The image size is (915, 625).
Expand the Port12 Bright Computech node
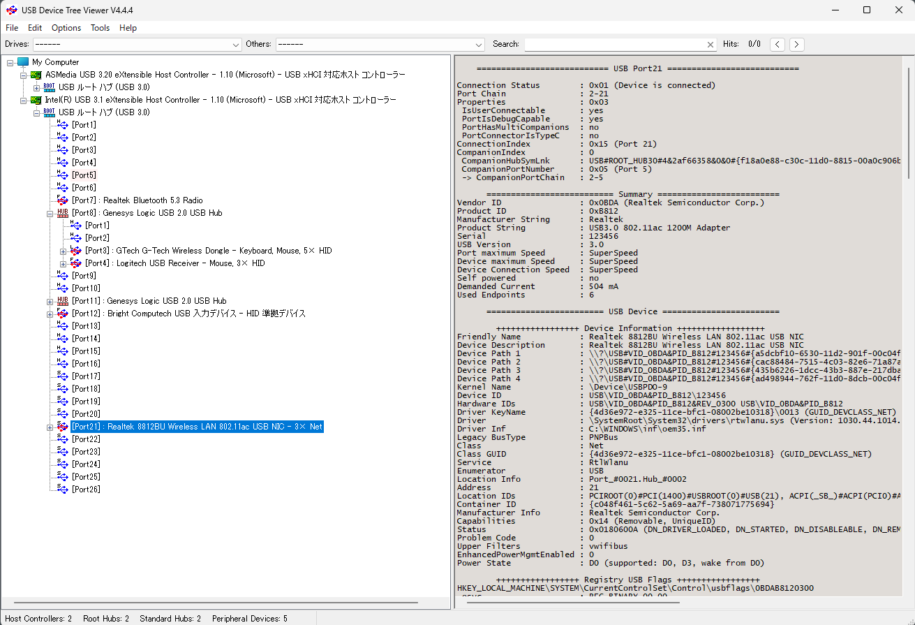coord(50,314)
